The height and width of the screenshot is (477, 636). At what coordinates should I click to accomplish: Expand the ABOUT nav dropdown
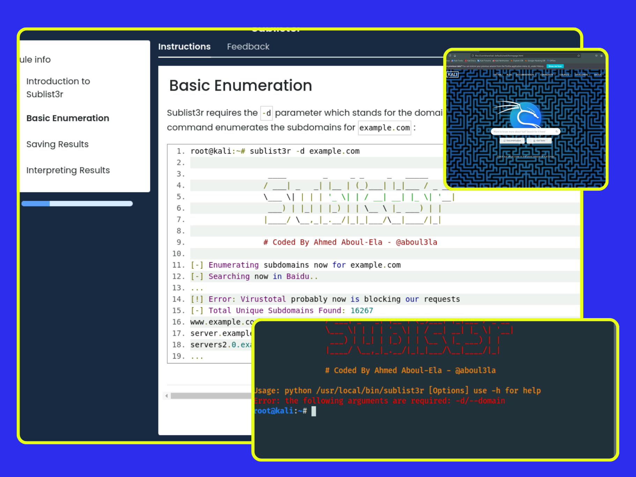click(x=599, y=75)
